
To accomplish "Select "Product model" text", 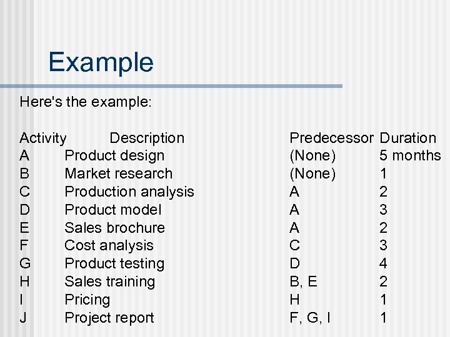I will 112,210.
